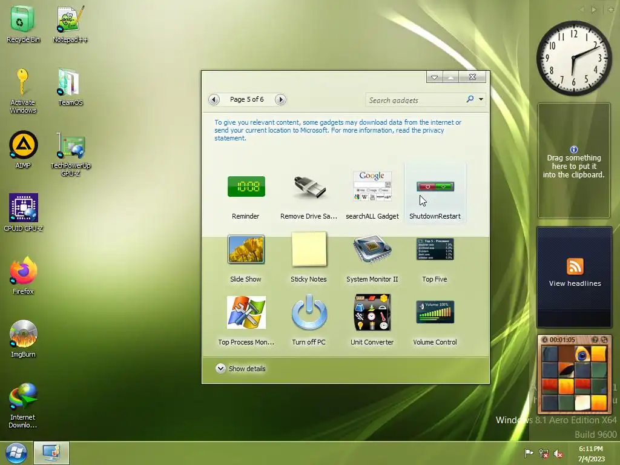Select the Notepad++ desktop icon
Screen dimensions: 620x465
pyautogui.click(x=70, y=24)
